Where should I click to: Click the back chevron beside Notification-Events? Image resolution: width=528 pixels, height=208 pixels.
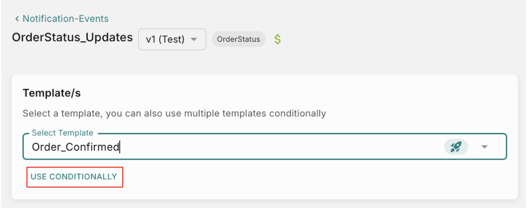(x=17, y=19)
